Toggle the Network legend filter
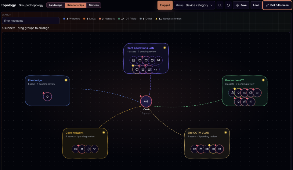293x170 pixels. tap(107, 19)
